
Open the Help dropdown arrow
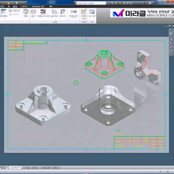[153, 3]
